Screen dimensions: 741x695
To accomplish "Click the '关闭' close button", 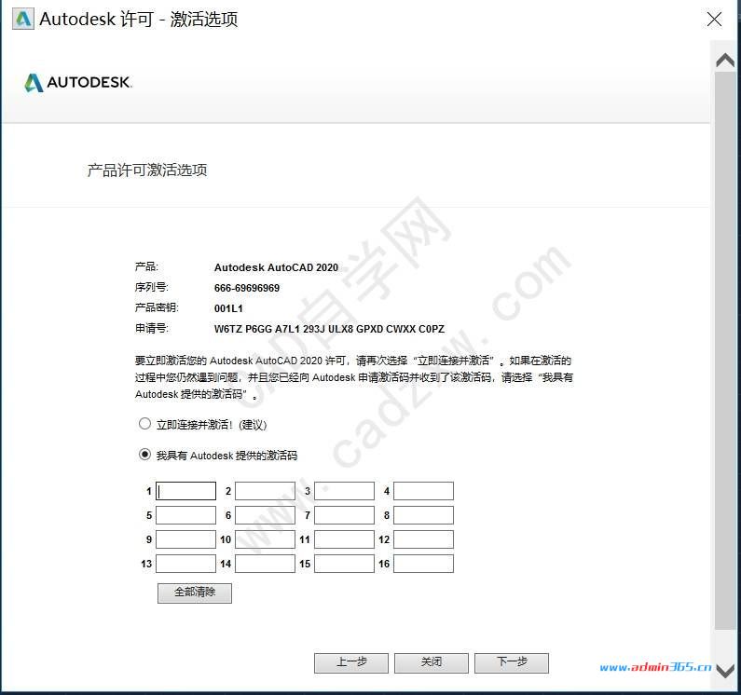I will pos(432,663).
